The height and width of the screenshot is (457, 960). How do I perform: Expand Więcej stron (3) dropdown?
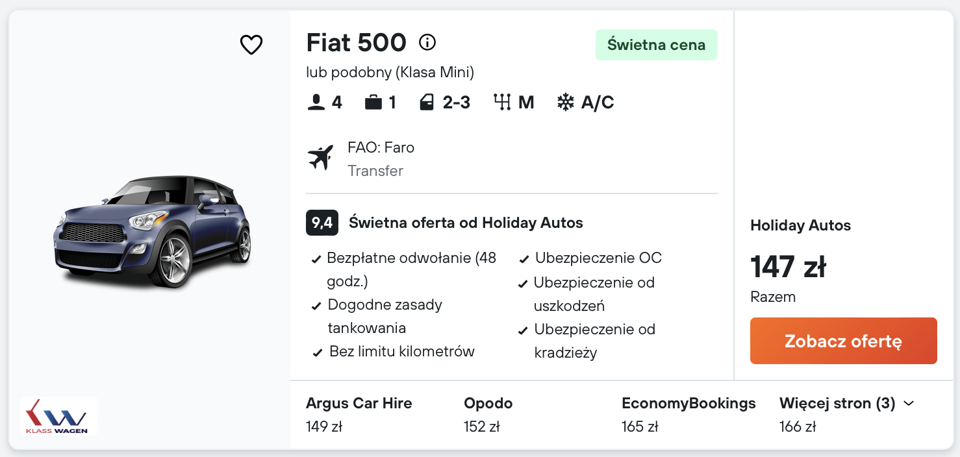point(837,404)
